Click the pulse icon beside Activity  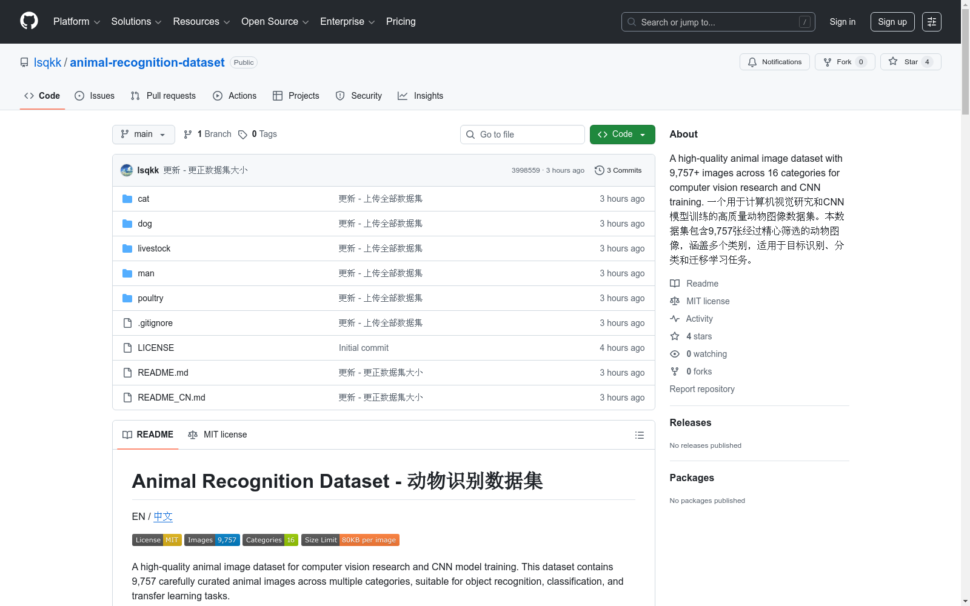pos(675,319)
